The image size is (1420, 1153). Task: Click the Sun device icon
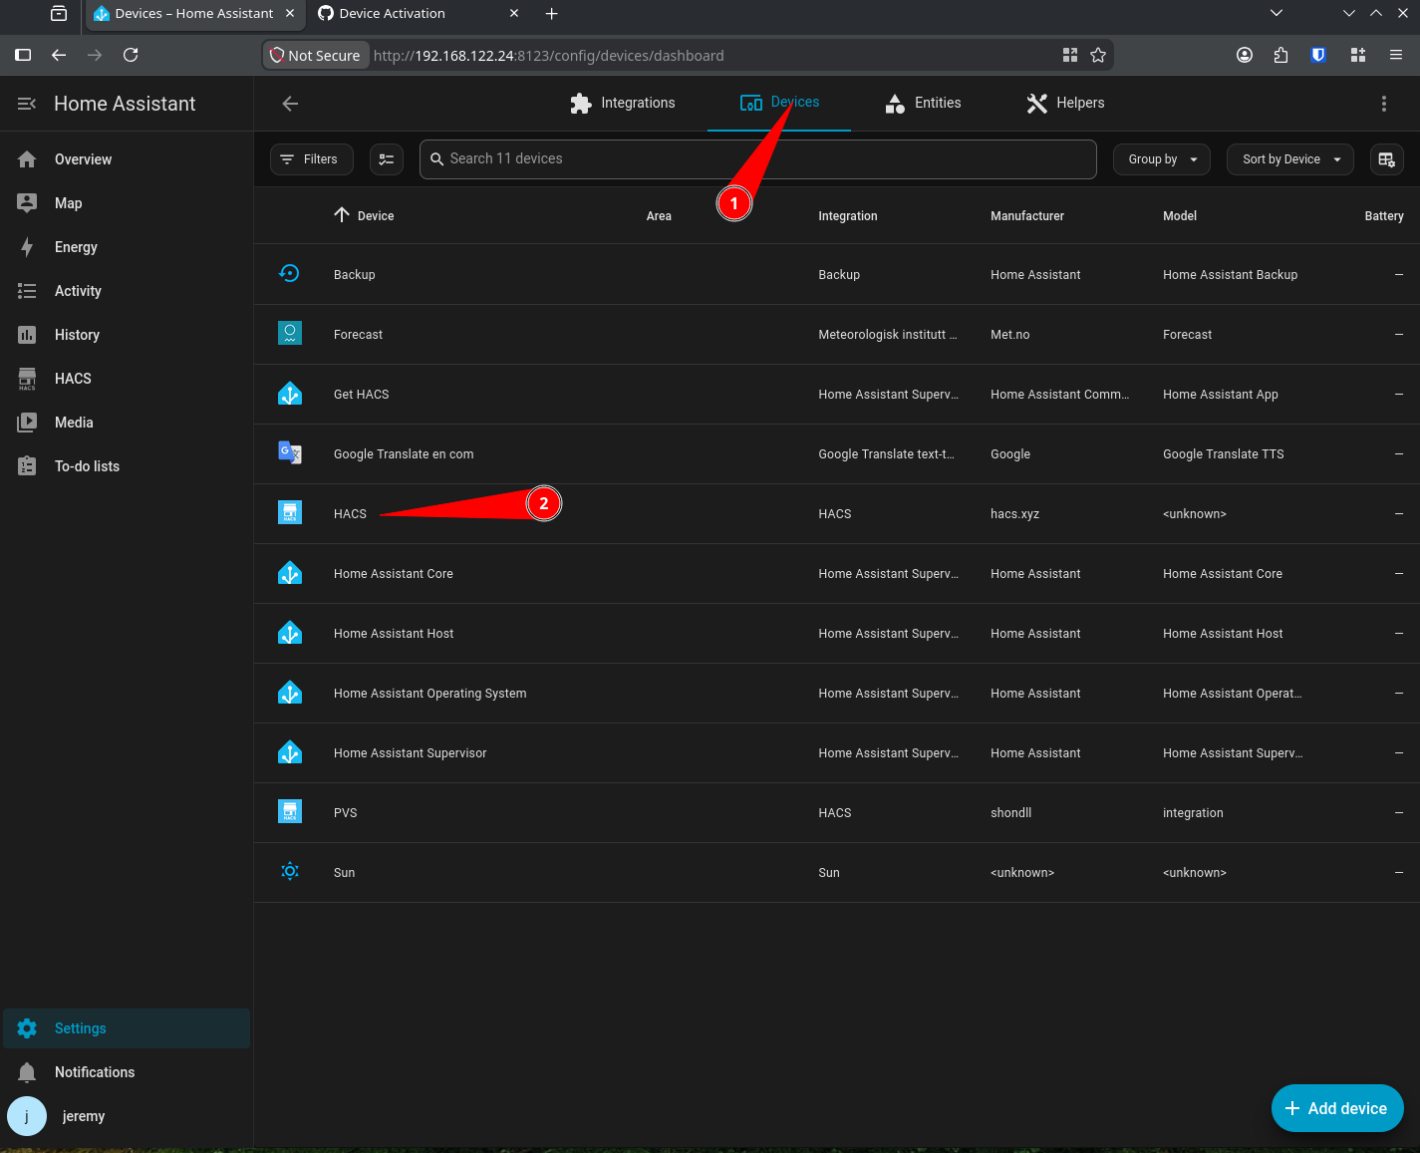290,871
